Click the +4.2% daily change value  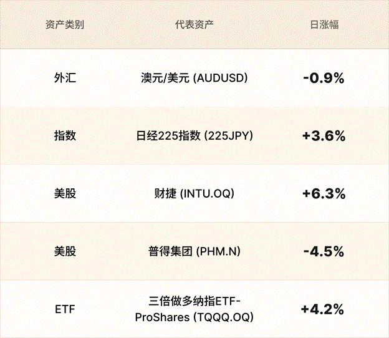(x=324, y=309)
